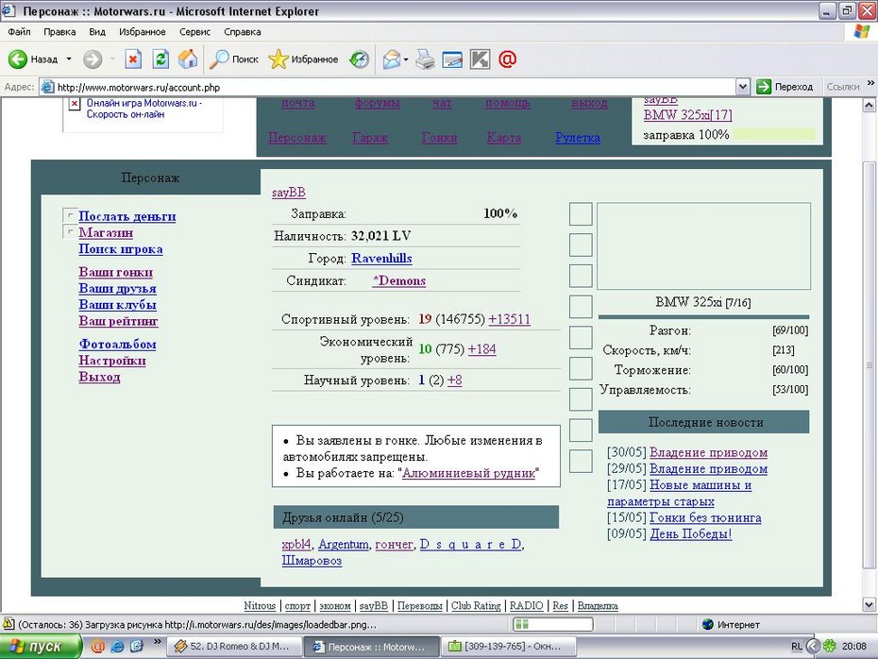Open the Club Rating footer link

pyautogui.click(x=476, y=606)
